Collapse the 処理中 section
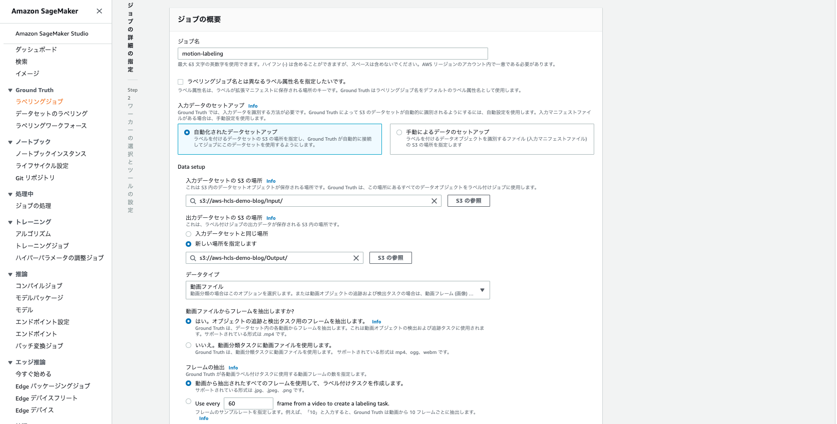 click(10, 194)
